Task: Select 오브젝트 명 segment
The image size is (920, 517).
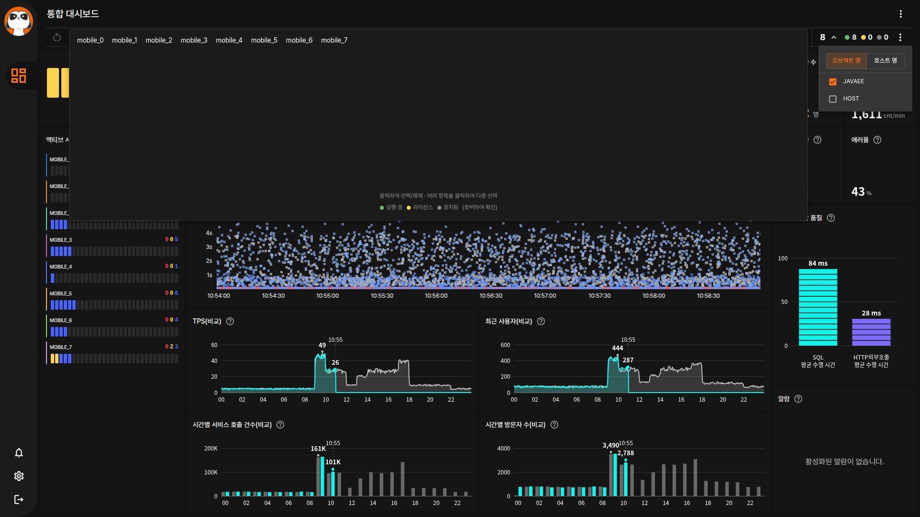Action: [846, 60]
